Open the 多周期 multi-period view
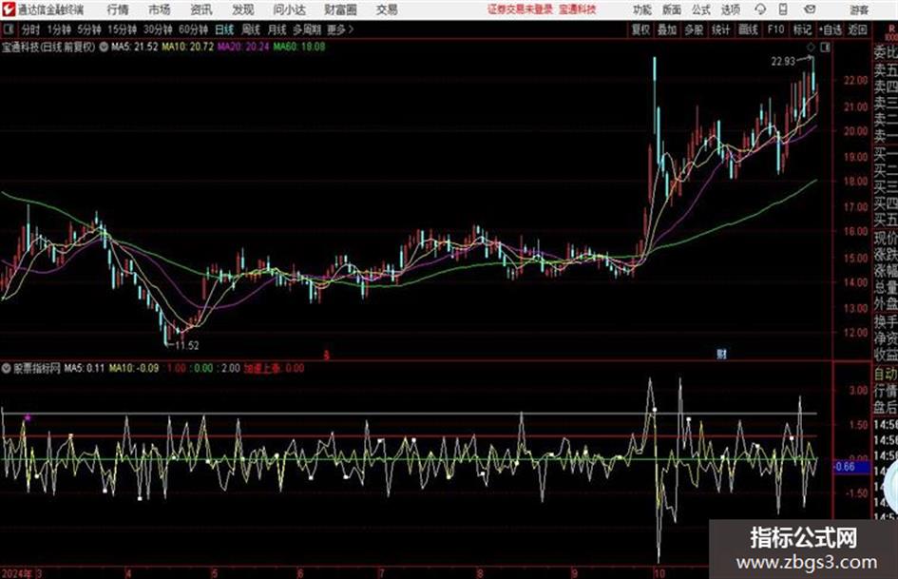The width and height of the screenshot is (898, 579). [307, 29]
